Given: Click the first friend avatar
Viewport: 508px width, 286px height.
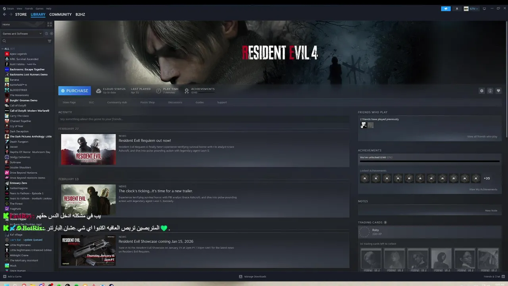Looking at the screenshot, I should (363, 125).
